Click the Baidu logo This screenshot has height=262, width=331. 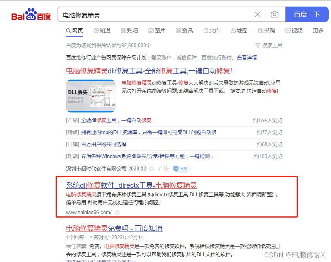click(x=31, y=15)
